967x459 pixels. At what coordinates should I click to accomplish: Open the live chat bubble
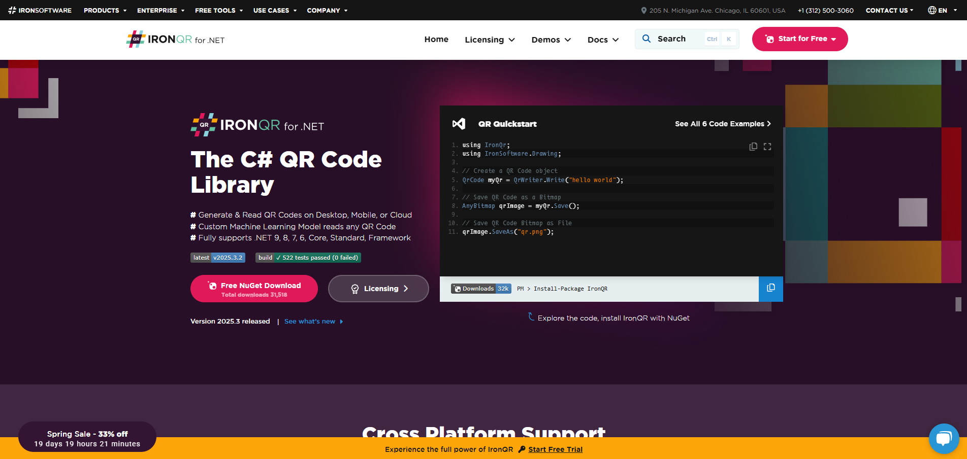coord(944,439)
